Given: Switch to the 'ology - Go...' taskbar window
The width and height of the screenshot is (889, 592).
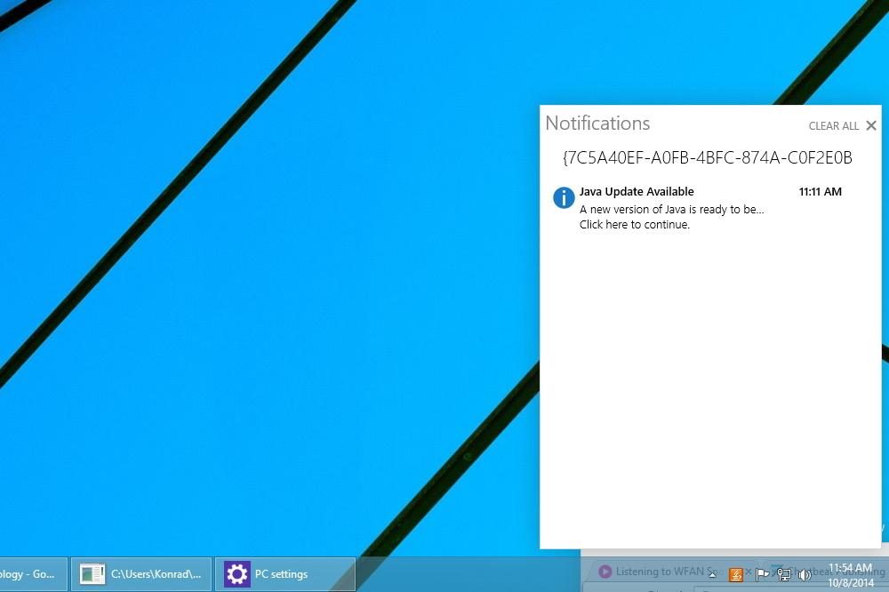Looking at the screenshot, I should click(x=33, y=574).
